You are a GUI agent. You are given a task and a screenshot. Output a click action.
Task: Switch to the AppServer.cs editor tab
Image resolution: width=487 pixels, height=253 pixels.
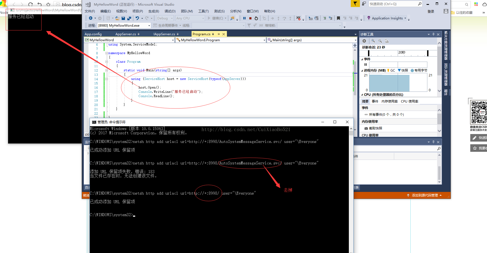pos(126,34)
